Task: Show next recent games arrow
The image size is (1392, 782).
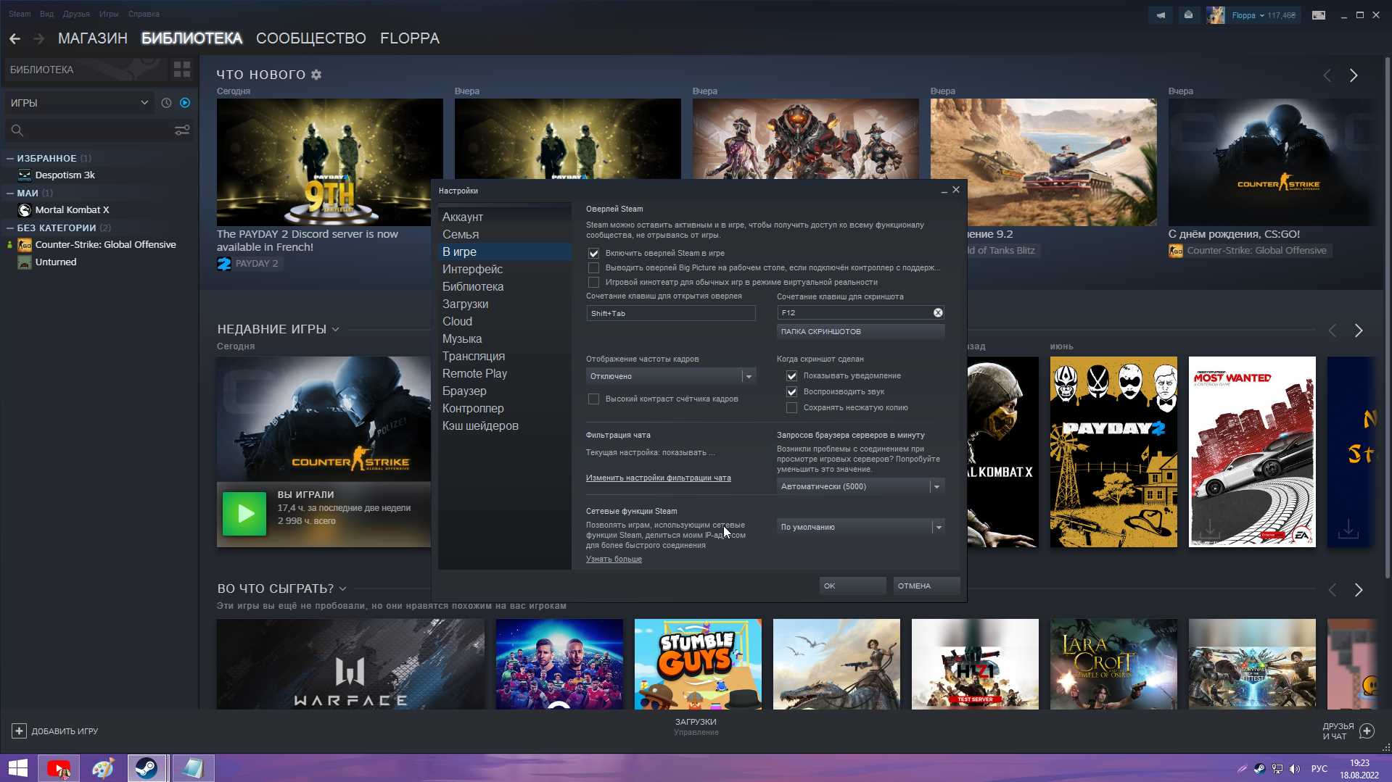Action: coord(1359,330)
